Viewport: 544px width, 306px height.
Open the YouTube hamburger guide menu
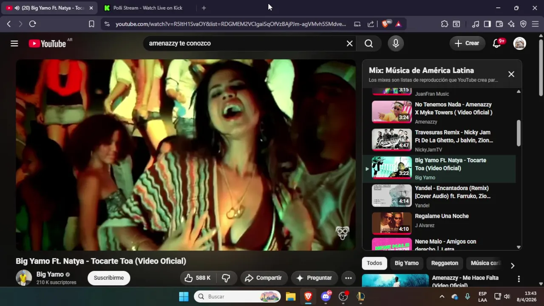(14, 43)
